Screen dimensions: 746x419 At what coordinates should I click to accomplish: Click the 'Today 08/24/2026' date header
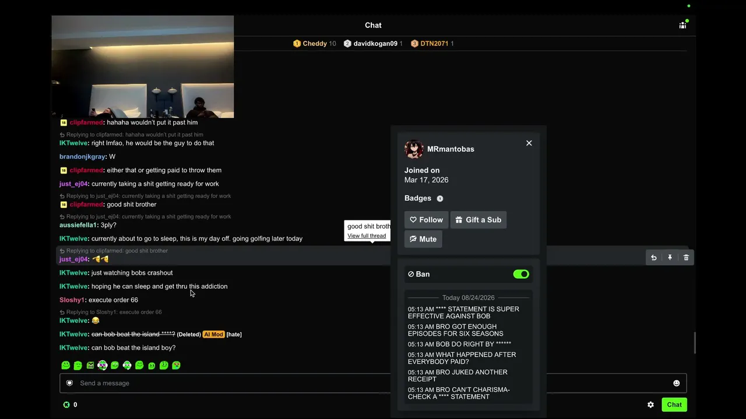469,298
